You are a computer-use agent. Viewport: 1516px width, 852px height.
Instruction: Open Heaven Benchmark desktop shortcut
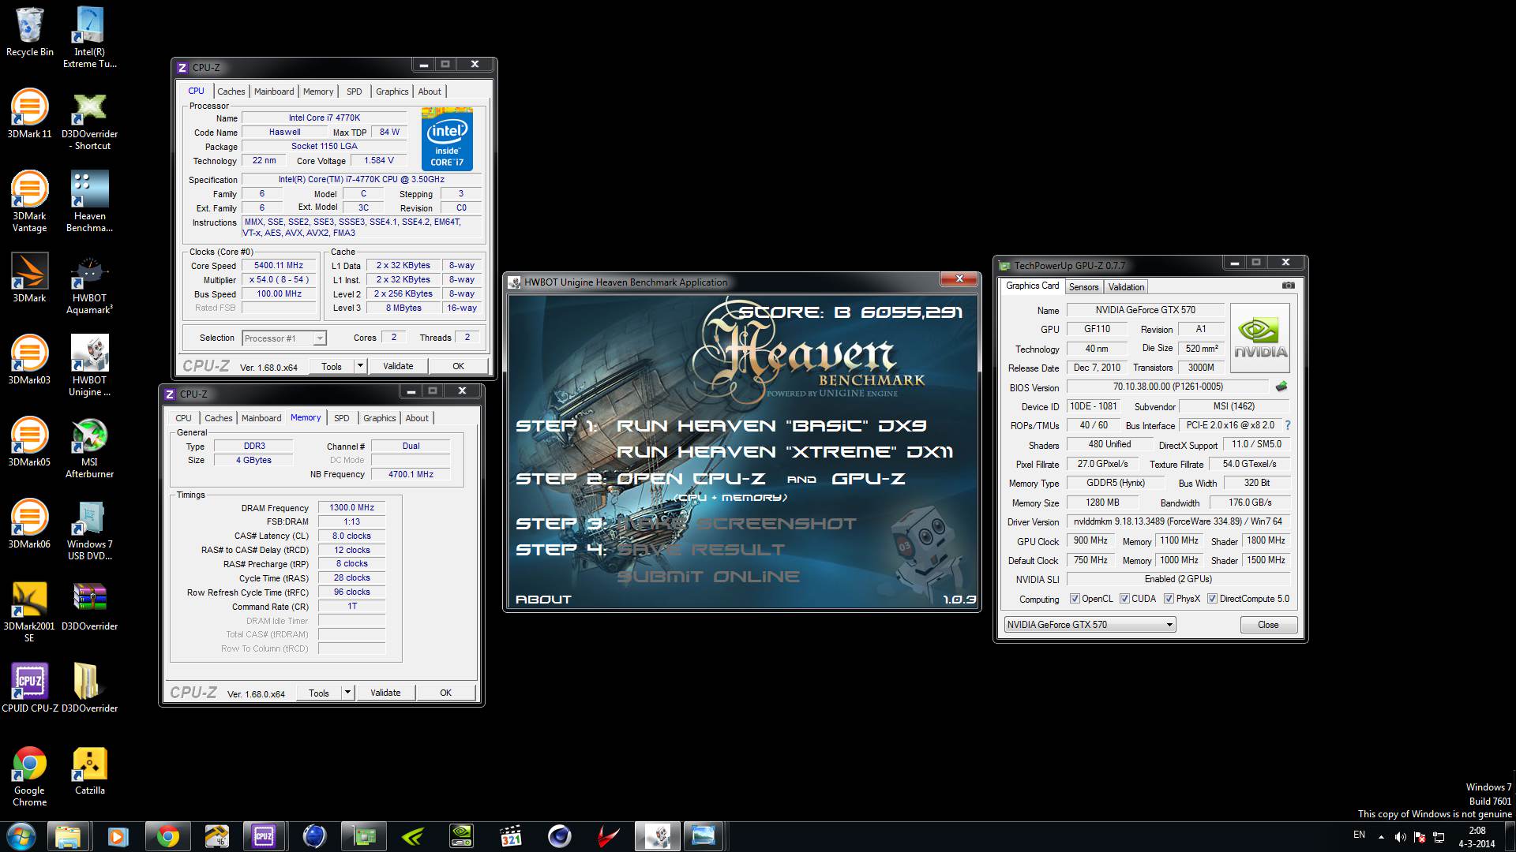coord(89,202)
